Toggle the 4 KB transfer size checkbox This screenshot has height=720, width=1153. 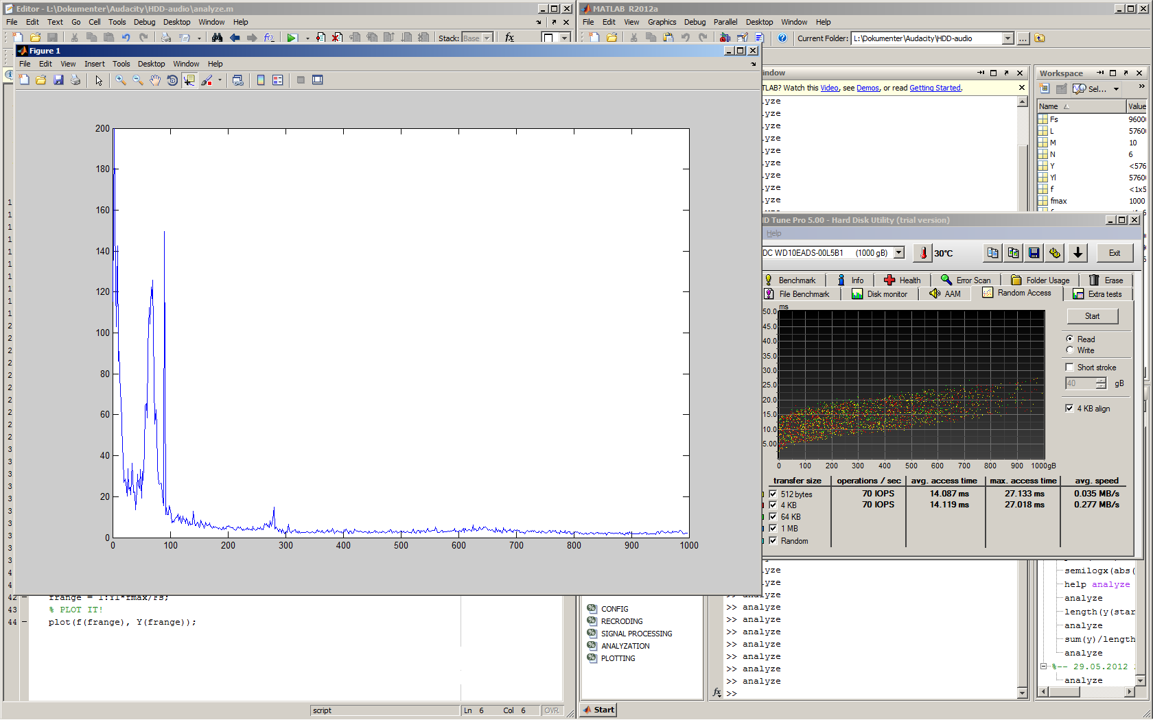tap(773, 505)
